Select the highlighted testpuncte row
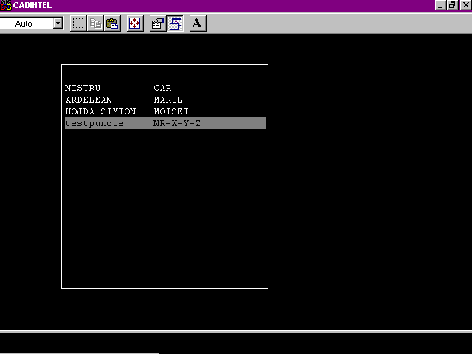 click(165, 123)
